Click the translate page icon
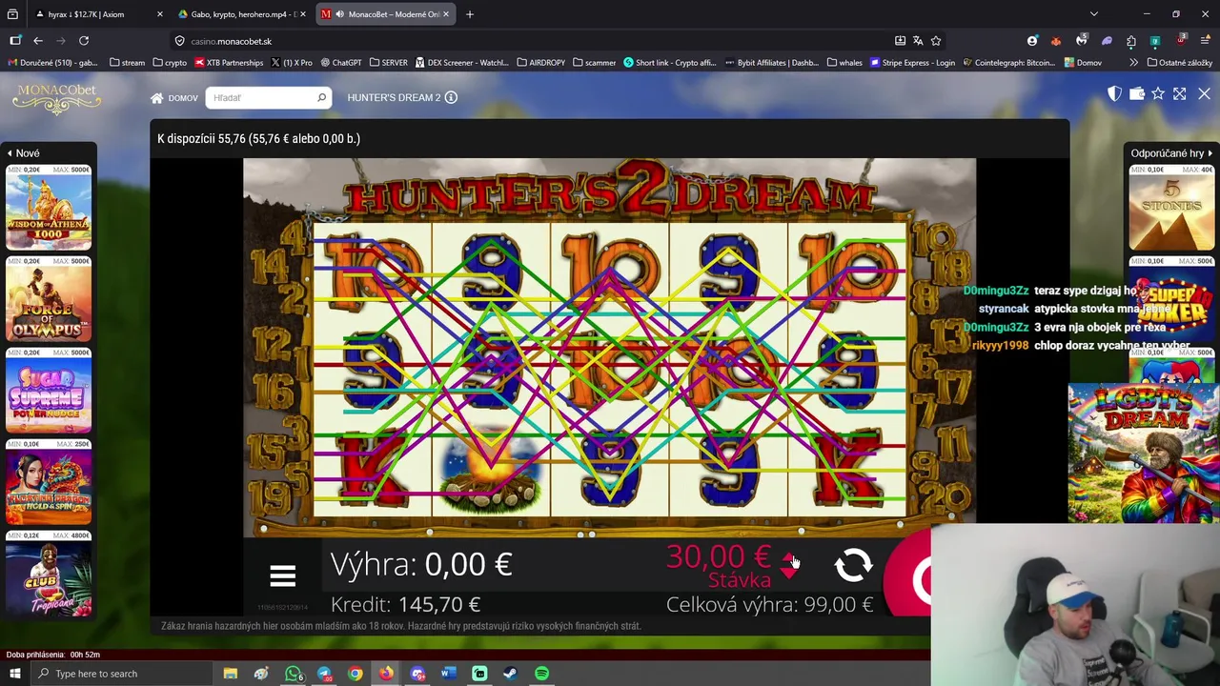This screenshot has height=686, width=1220. pos(918,41)
